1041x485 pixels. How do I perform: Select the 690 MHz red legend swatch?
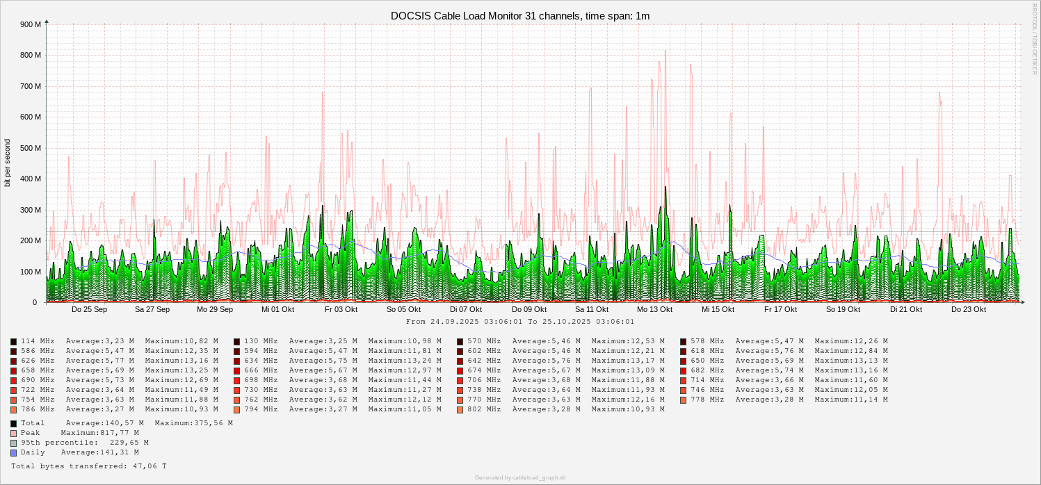[14, 380]
